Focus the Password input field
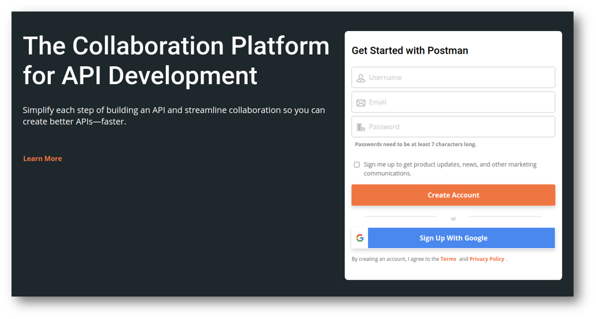Viewport: 596px width, 319px height. tap(453, 127)
